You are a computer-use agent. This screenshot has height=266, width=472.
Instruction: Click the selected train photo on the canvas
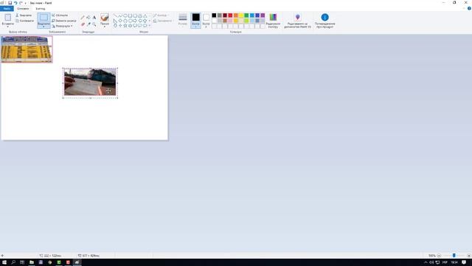(90, 82)
